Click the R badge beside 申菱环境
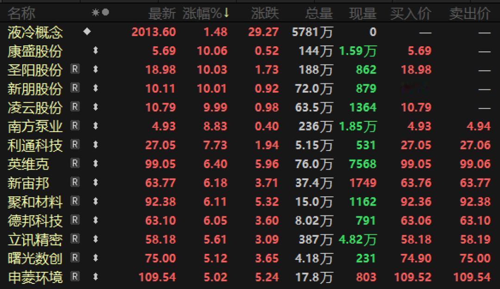This screenshot has height=289, width=500. click(75, 276)
